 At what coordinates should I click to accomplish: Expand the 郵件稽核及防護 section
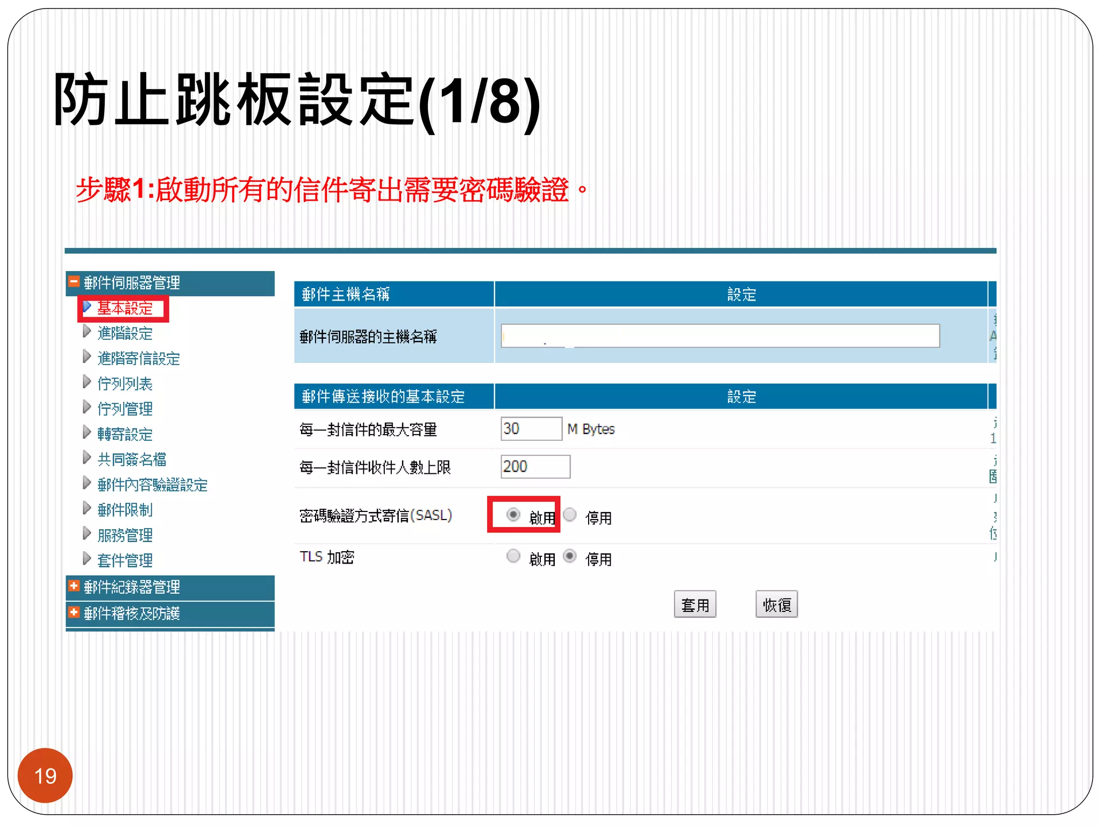point(74,613)
